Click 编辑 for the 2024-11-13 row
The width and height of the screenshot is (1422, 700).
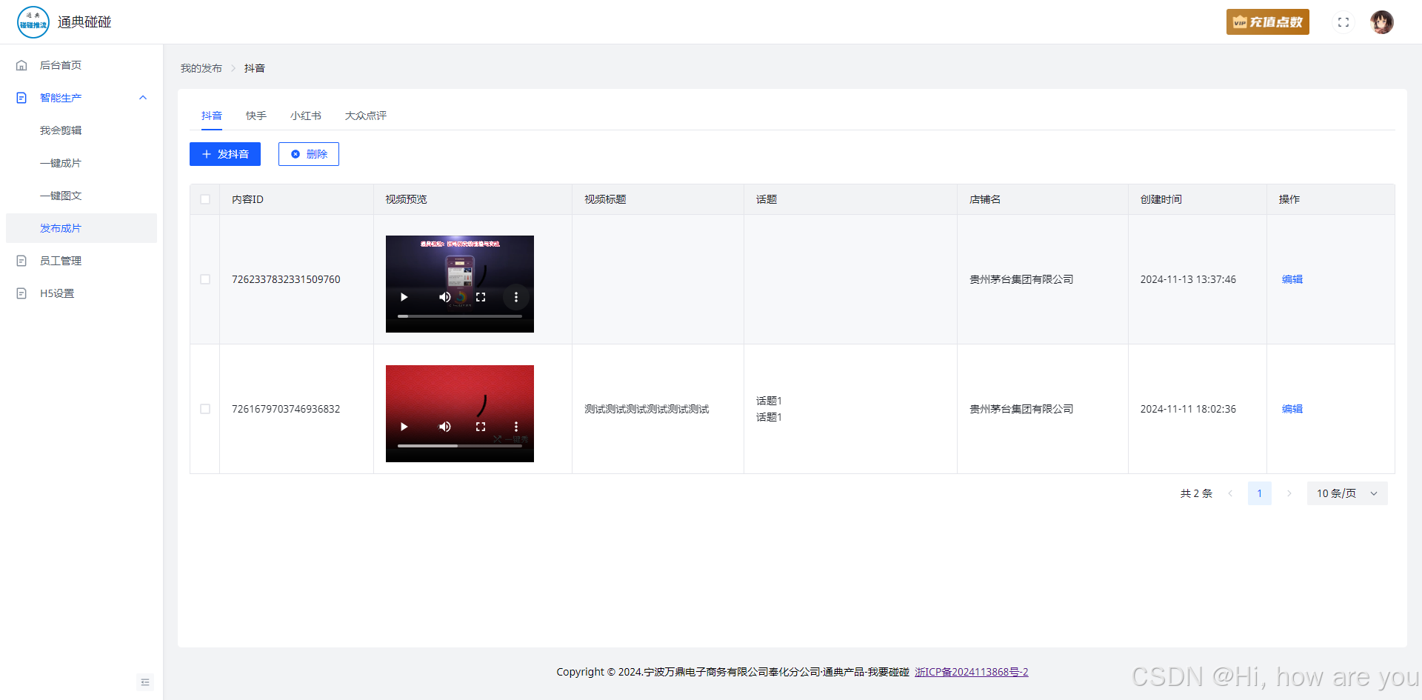pos(1292,279)
